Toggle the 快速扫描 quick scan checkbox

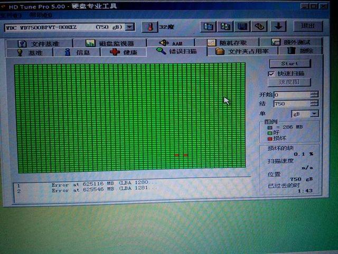pos(271,74)
